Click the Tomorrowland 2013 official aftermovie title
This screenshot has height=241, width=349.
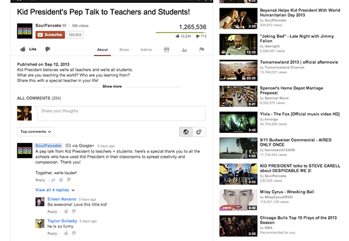coord(299,62)
